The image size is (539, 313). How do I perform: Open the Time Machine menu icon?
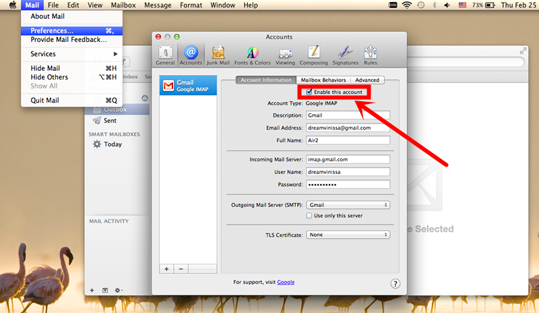420,5
